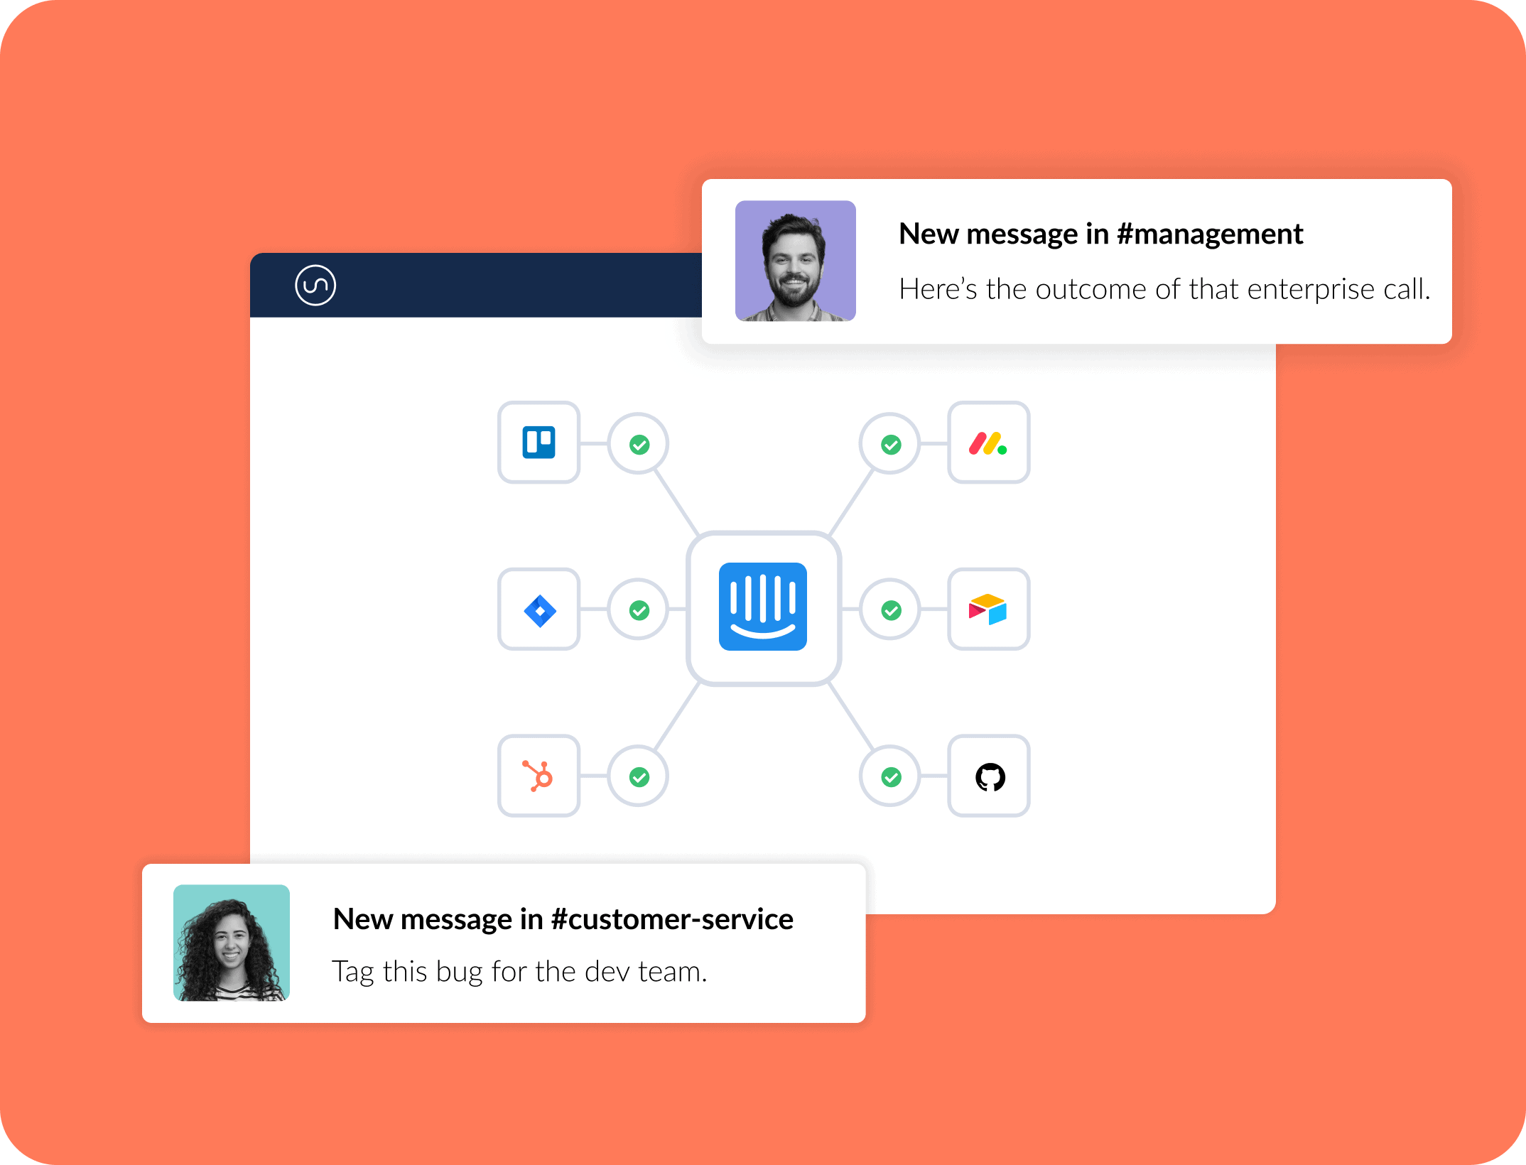Open the curly-haired woman's avatar in #customer-service notification
Screen dimensions: 1526x1165
232,943
